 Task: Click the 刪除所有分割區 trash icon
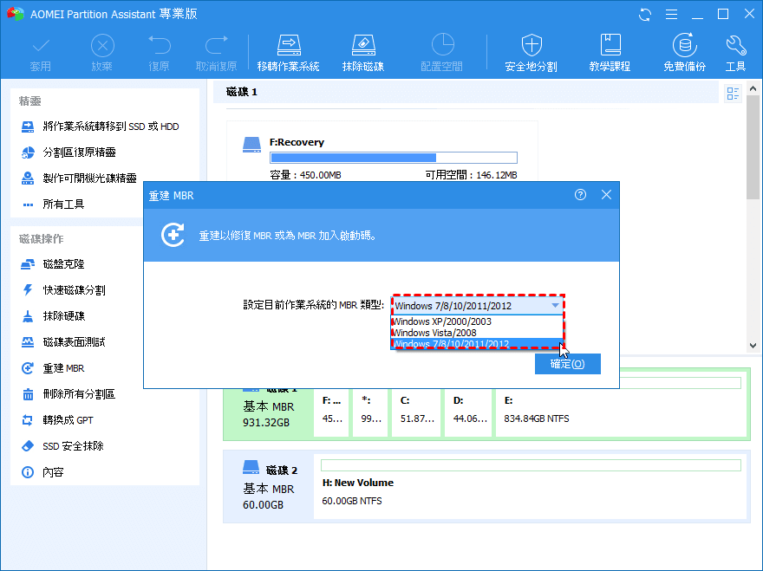pos(28,394)
